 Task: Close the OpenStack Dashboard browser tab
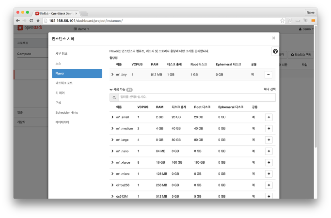pyautogui.click(x=76, y=14)
